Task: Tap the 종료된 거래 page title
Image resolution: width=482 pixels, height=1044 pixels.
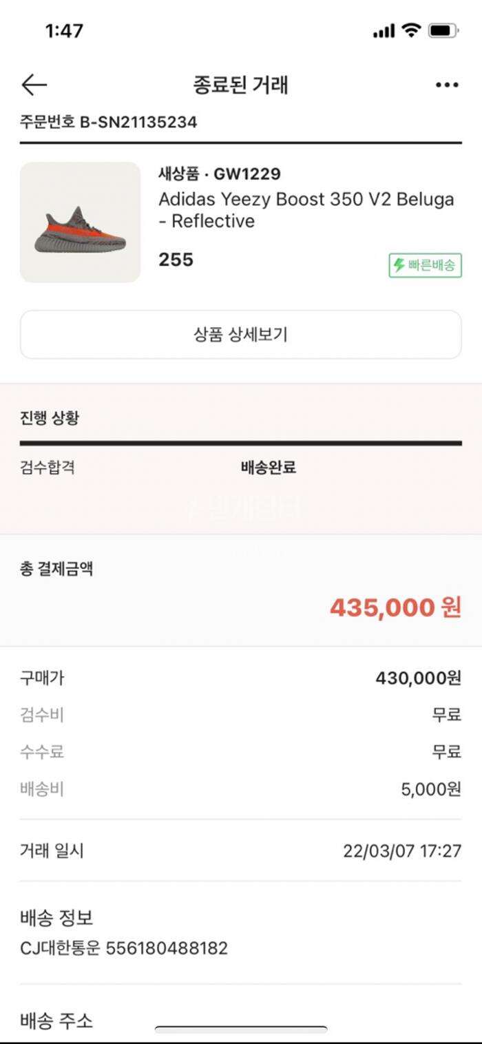Action: pyautogui.click(x=240, y=85)
